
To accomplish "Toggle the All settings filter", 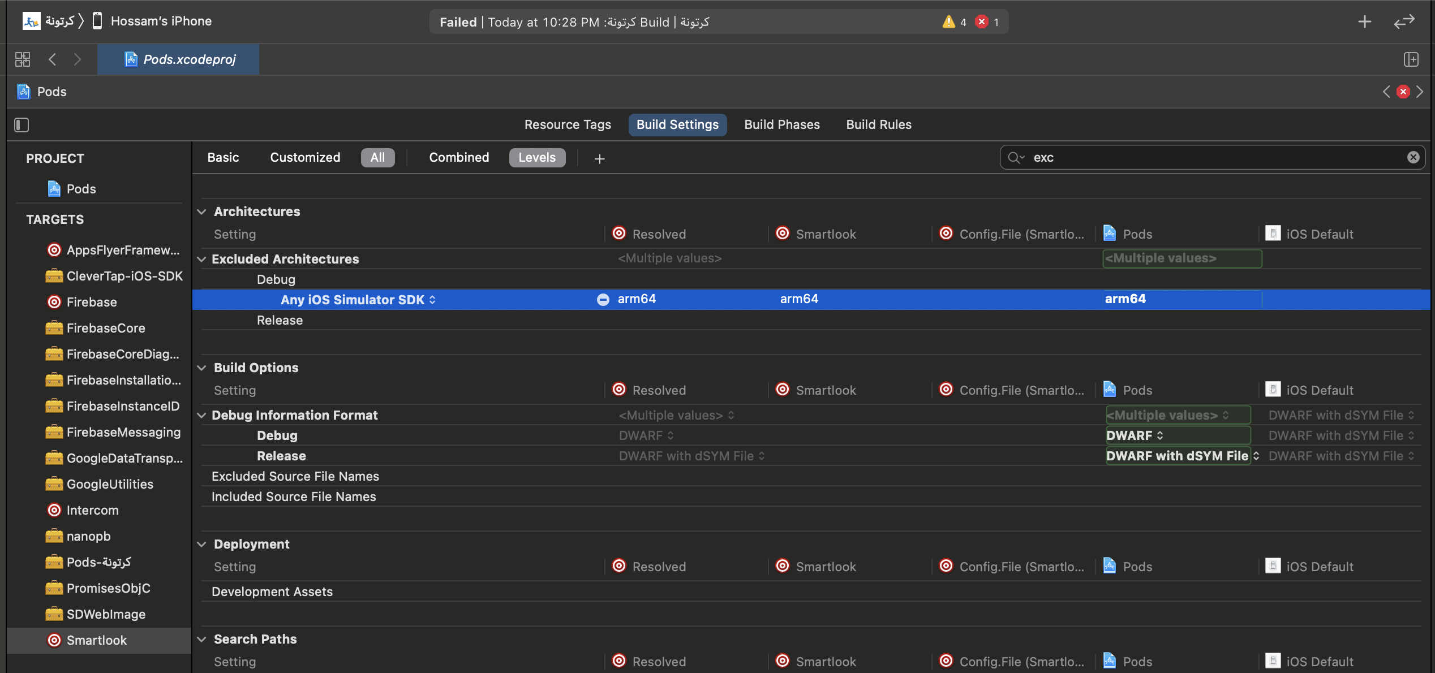I will coord(377,157).
